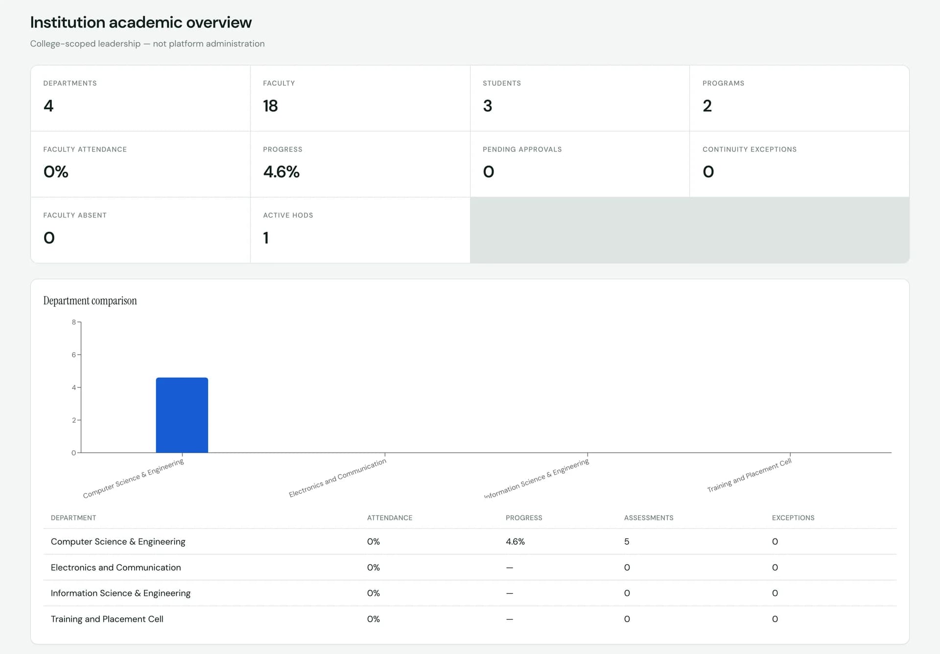940x654 pixels.
Task: Click progress dash in Information Science row
Action: 510,593
